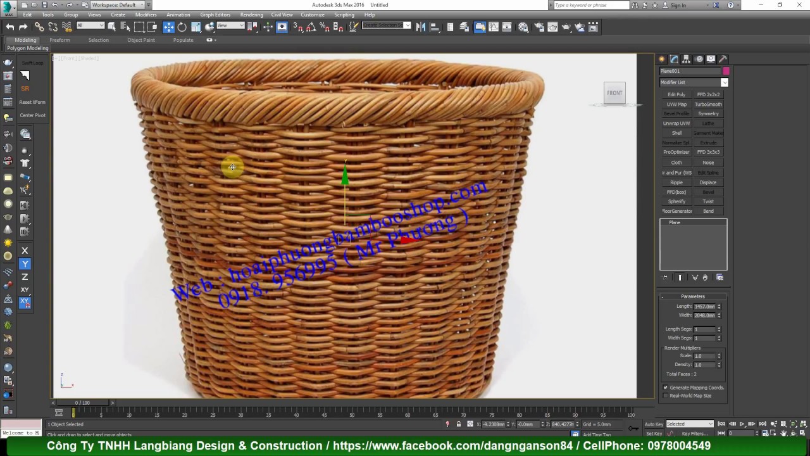Viewport: 810px width, 456px height.
Task: Apply the TurboSmooth modifier button
Action: pos(708,104)
